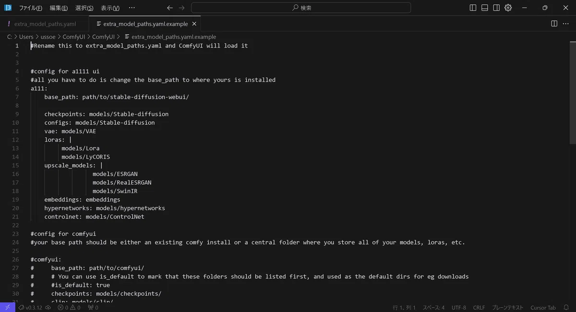The height and width of the screenshot is (312, 576).
Task: Click the 'models/ESRGAN' line
Action: (x=115, y=174)
